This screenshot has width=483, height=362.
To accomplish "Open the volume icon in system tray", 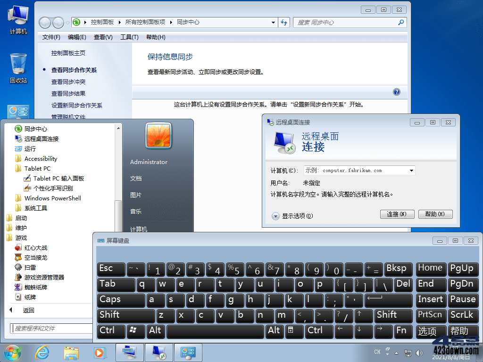I will coord(420,352).
